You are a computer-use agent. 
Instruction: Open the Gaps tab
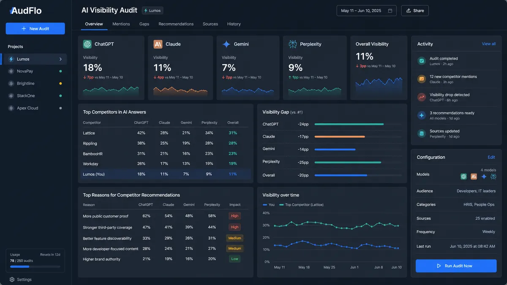tap(144, 24)
